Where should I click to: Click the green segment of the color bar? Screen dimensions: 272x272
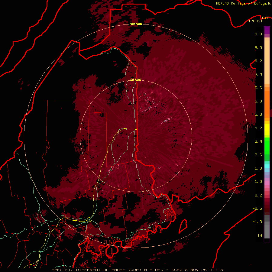tap(267, 146)
